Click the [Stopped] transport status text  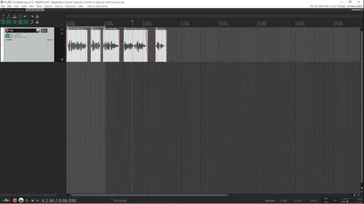120,201
